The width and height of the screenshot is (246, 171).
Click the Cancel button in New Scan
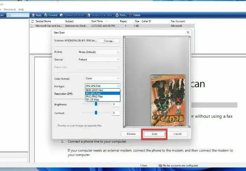pyautogui.click(x=177, y=134)
